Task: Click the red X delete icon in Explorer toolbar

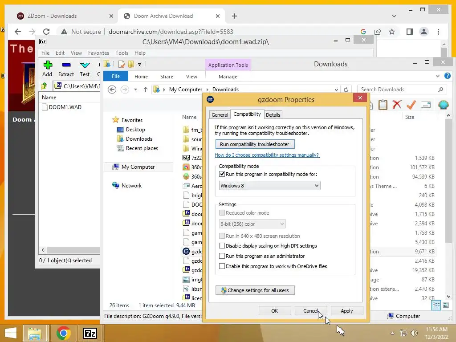Action: [397, 105]
